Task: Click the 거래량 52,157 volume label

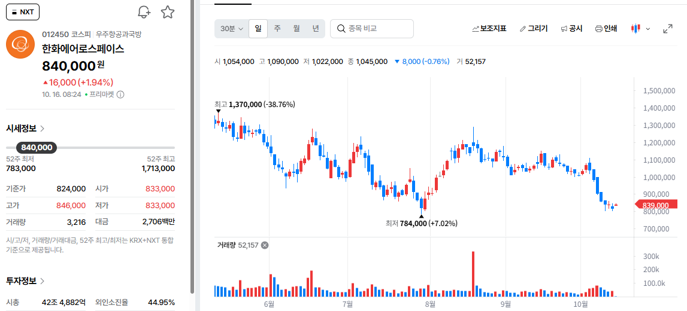Action: 238,245
